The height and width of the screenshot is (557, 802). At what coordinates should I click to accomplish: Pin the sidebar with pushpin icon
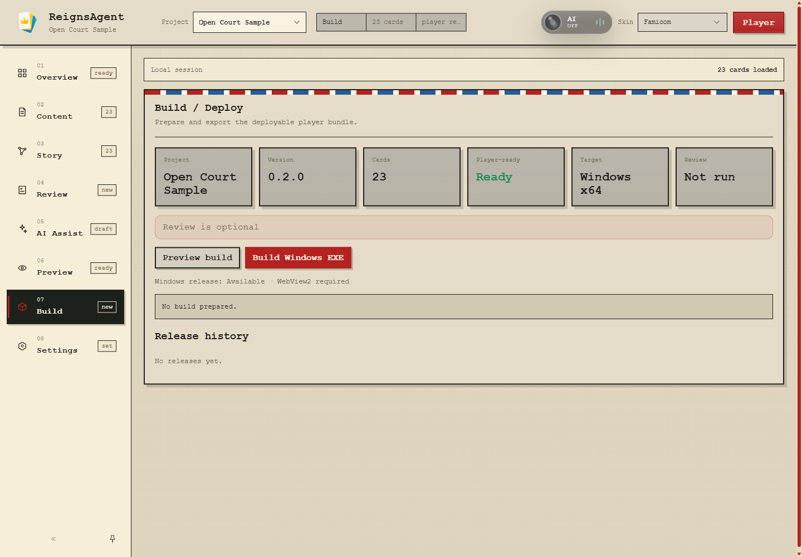click(113, 539)
